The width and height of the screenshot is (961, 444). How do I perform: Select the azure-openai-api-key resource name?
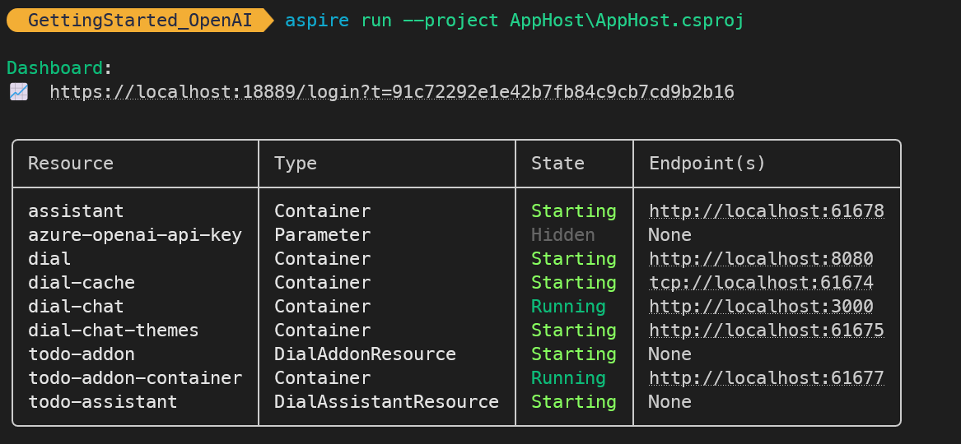[x=135, y=235]
